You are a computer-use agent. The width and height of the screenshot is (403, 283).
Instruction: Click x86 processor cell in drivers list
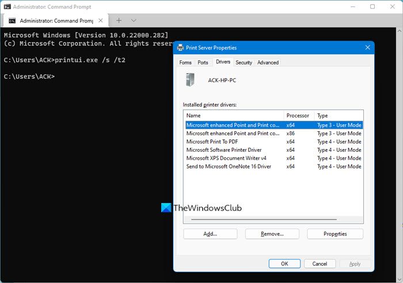click(290, 133)
